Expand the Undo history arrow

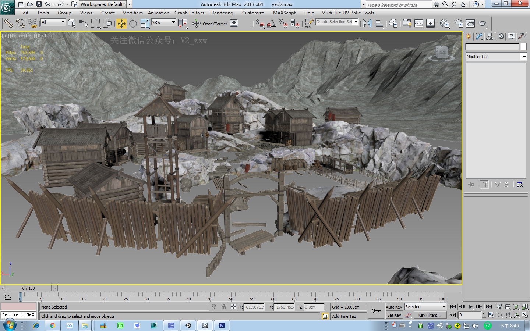[54, 4]
